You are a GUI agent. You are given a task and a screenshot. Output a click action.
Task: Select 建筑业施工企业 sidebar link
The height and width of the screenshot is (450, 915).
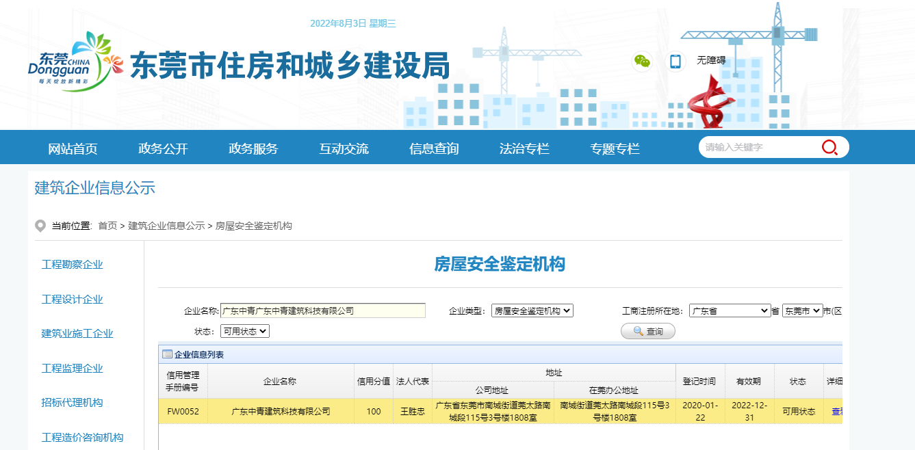coord(77,334)
